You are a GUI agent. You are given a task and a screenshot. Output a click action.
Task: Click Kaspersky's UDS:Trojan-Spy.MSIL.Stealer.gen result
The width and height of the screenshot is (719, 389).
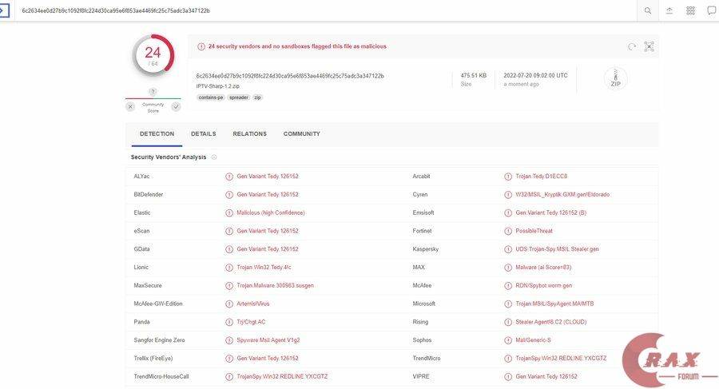point(557,249)
